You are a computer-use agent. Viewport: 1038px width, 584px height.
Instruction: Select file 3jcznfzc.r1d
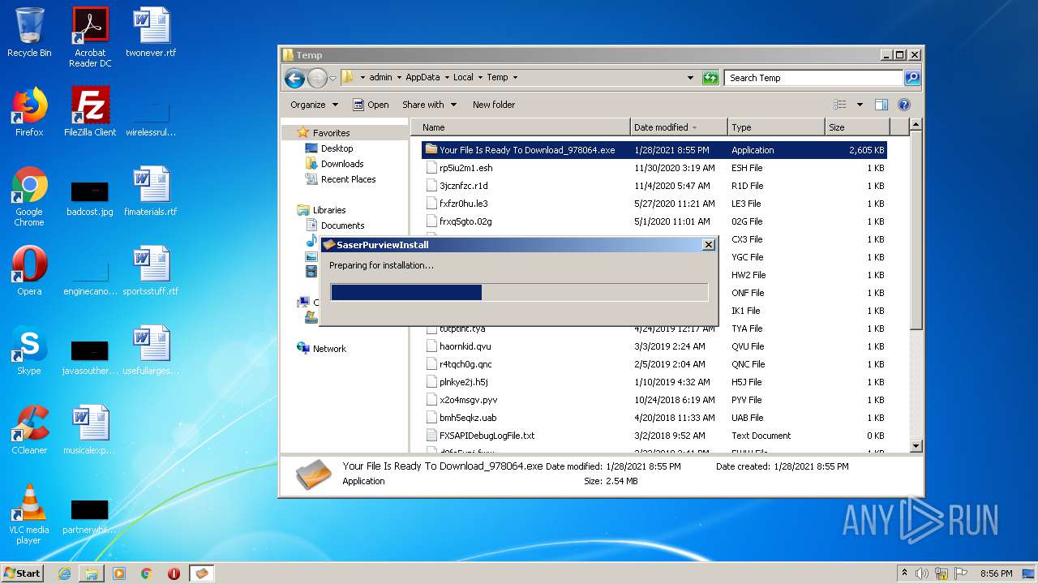pos(654,186)
